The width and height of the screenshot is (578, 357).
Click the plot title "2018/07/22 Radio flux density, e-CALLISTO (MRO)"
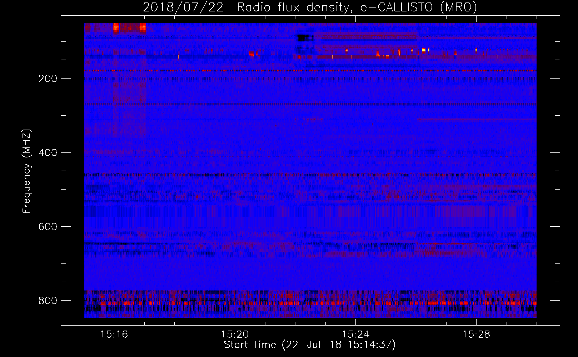pyautogui.click(x=310, y=7)
